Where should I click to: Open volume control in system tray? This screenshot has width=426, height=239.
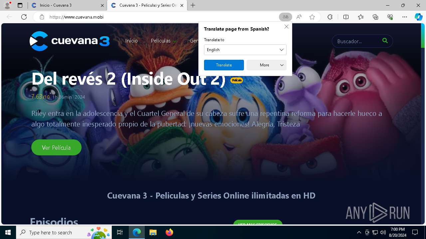[383, 232]
